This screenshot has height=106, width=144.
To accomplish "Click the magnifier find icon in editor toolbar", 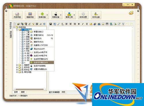I will (x=58, y=24).
